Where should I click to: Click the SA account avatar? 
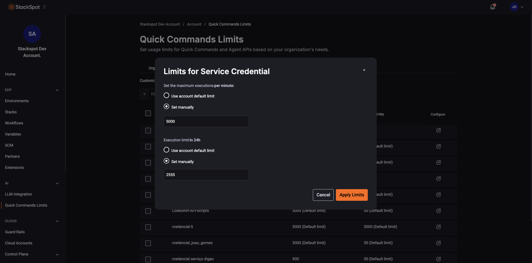[32, 34]
